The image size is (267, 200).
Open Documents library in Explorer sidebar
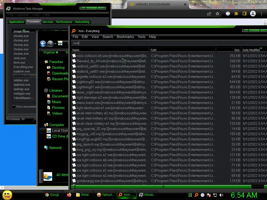[60, 96]
